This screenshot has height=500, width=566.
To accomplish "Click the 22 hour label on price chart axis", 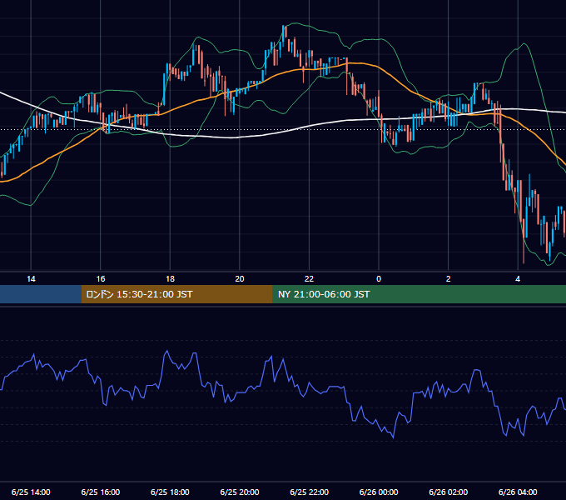I will pos(309,279).
